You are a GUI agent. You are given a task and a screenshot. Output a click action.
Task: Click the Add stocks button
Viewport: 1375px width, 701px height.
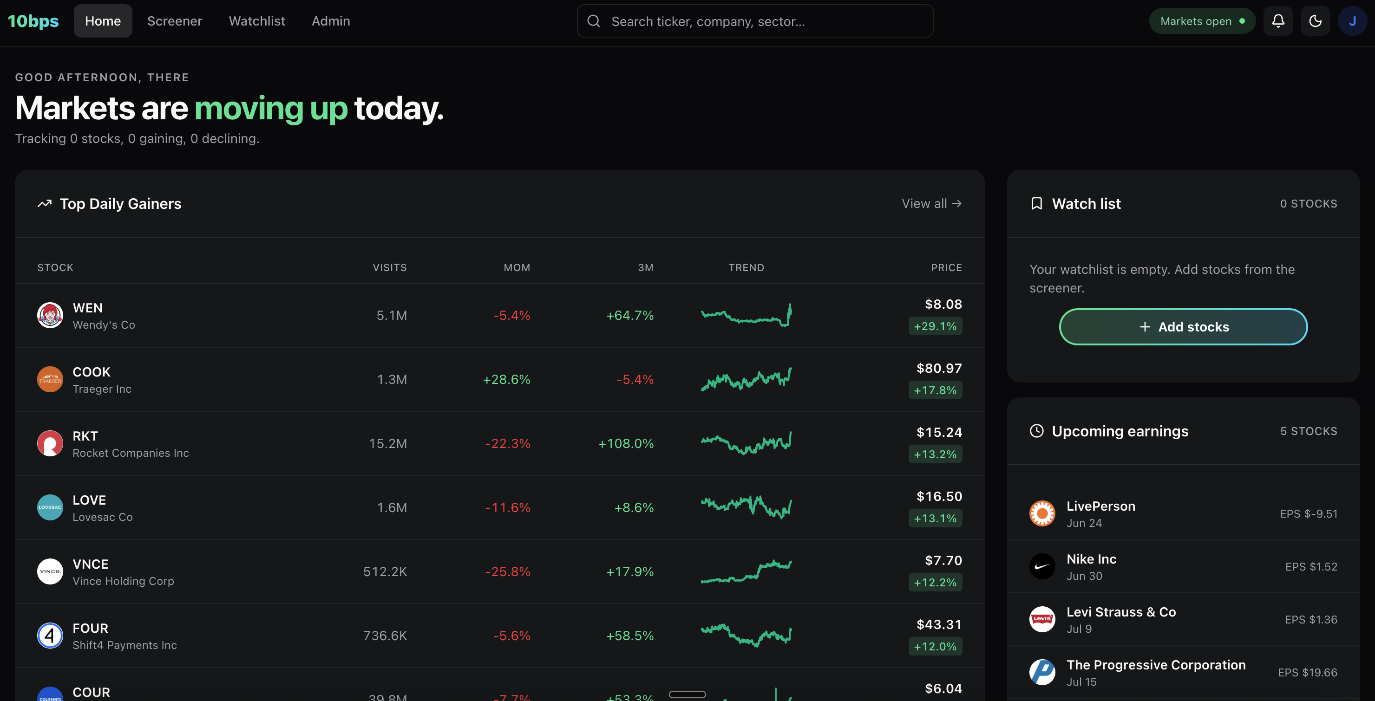(1183, 326)
